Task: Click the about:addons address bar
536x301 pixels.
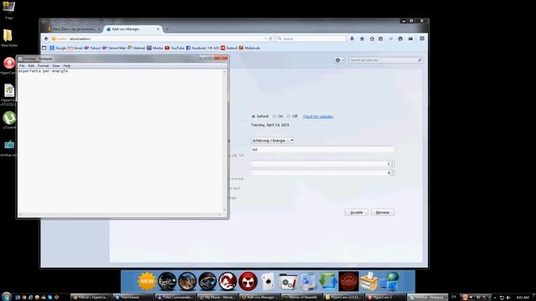Action: tap(162, 38)
